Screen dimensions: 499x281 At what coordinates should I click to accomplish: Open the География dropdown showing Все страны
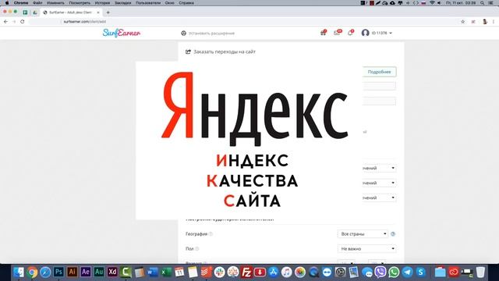363,234
